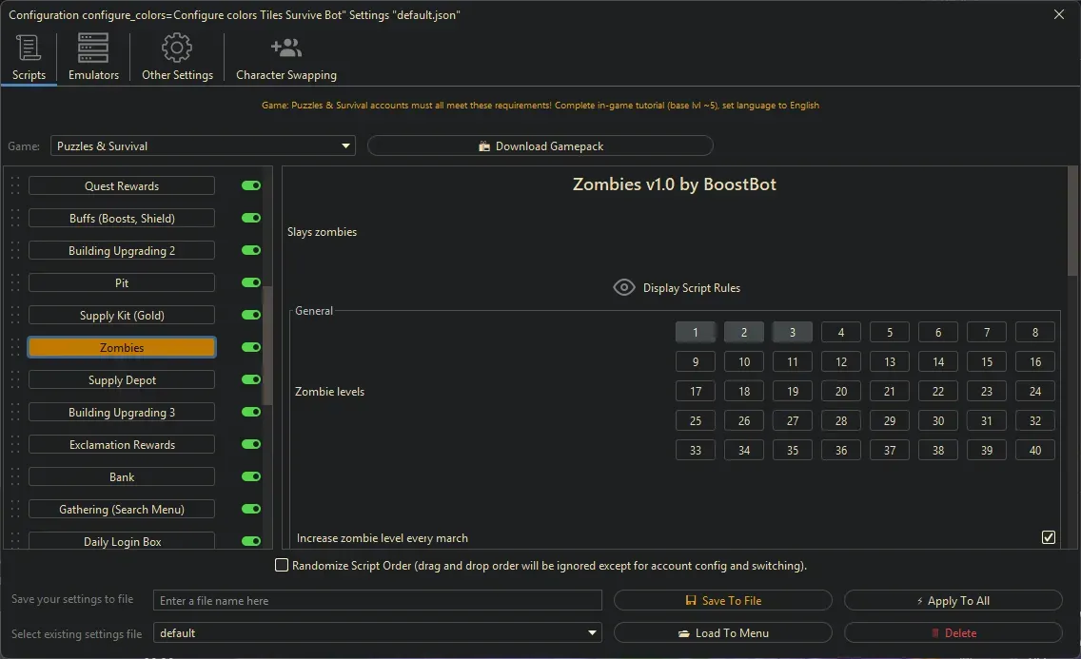
Task: Open the Game selection dropdown
Action: (x=203, y=146)
